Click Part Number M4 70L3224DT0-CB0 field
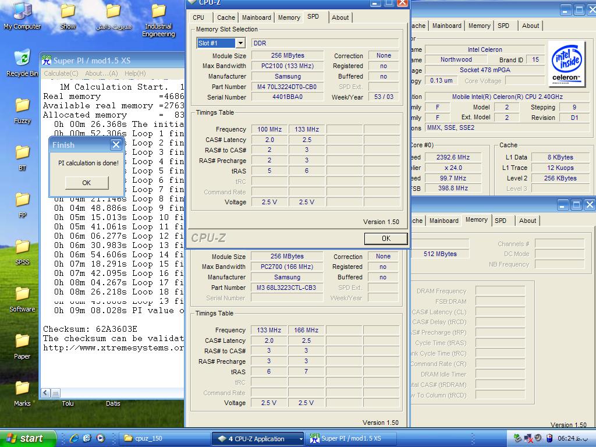Viewport: 596px width, 447px height. coord(288,87)
